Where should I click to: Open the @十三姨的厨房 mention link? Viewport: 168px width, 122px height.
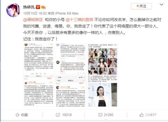[x=79, y=20]
